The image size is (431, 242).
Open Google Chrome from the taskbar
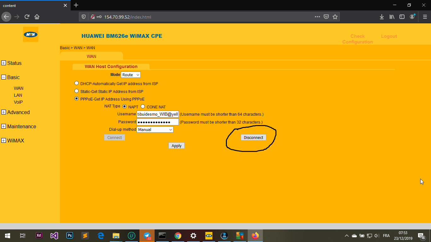[178, 235]
